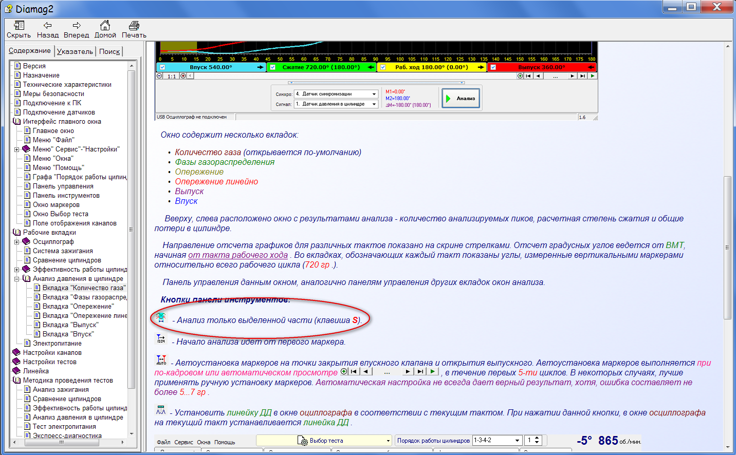Screen dimensions: 736x455
Task: Open topic Вкладка "Выпуск"
Action: tap(70, 325)
